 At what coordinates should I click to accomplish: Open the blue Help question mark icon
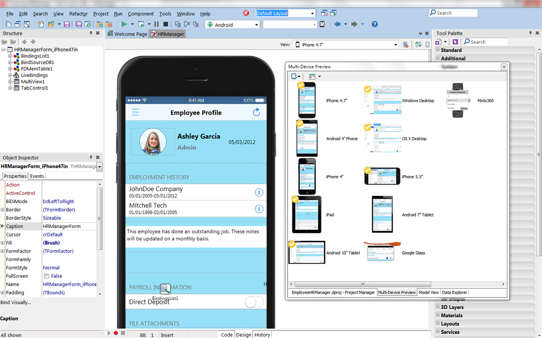tap(374, 24)
